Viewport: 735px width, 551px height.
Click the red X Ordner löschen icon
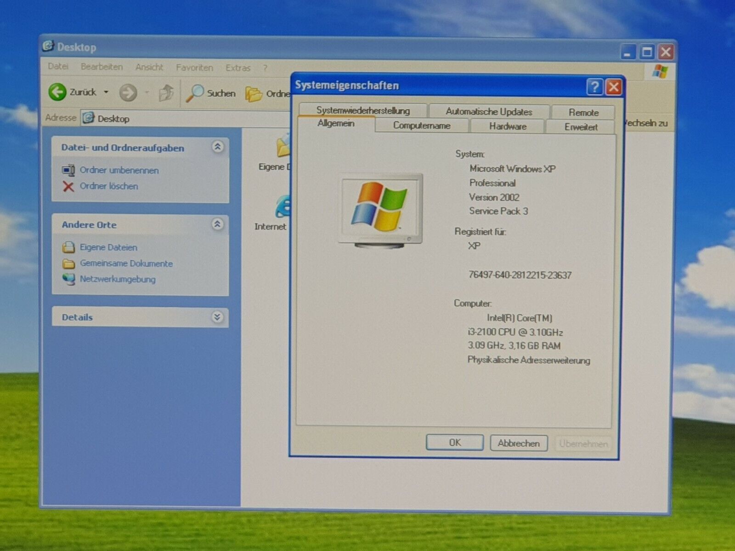click(x=68, y=186)
